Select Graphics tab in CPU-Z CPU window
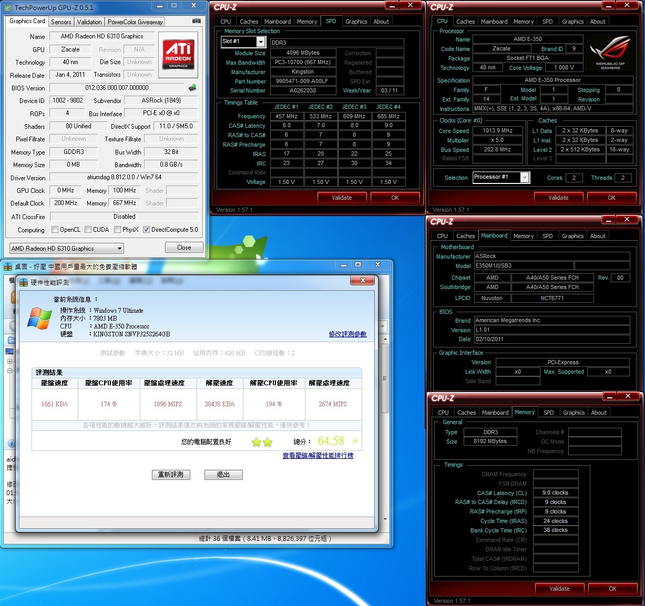 572,22
